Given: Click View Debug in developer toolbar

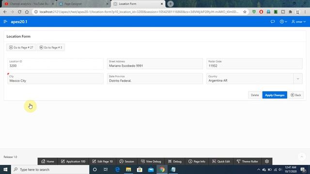Looking at the screenshot, I should click(x=151, y=161).
